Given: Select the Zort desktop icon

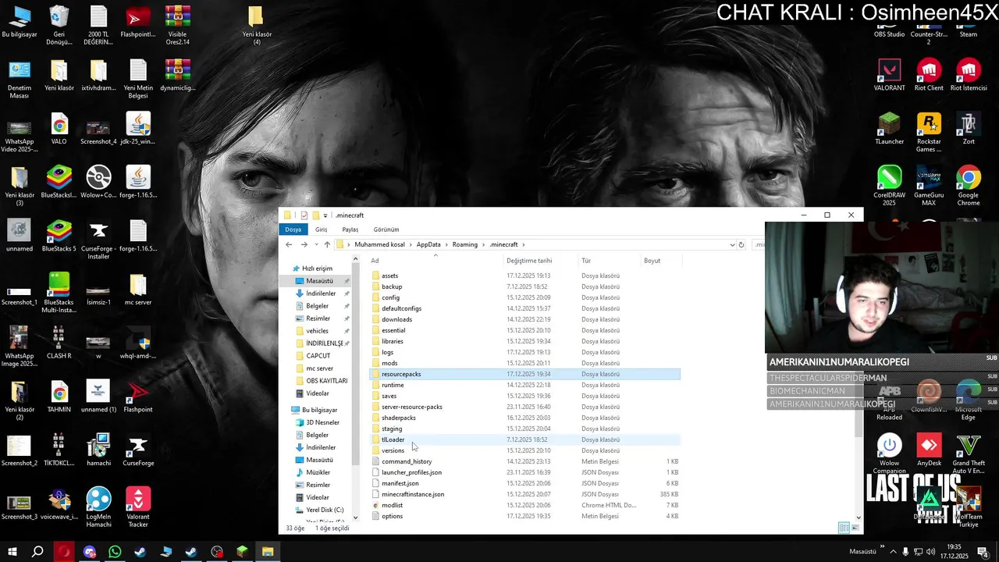Looking at the screenshot, I should [x=969, y=130].
